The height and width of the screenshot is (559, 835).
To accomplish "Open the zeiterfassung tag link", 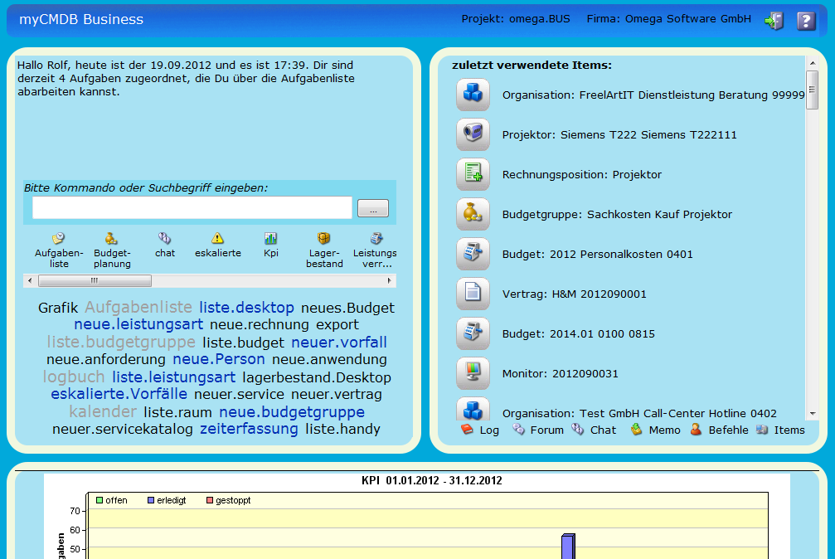I will tap(249, 429).
